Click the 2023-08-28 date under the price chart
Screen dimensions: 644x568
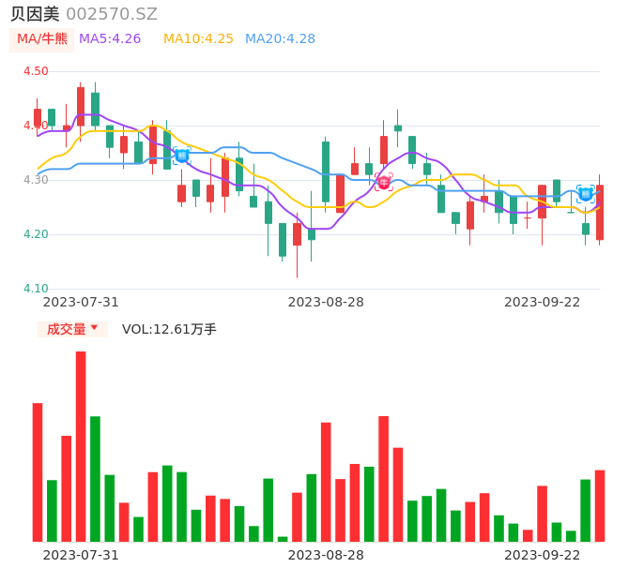coord(326,302)
